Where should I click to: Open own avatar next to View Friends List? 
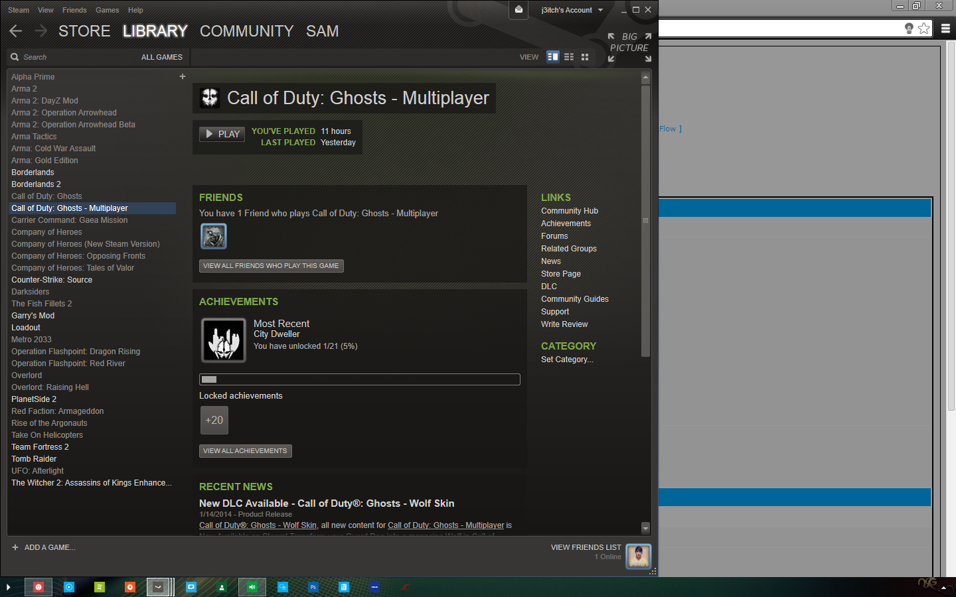point(639,556)
